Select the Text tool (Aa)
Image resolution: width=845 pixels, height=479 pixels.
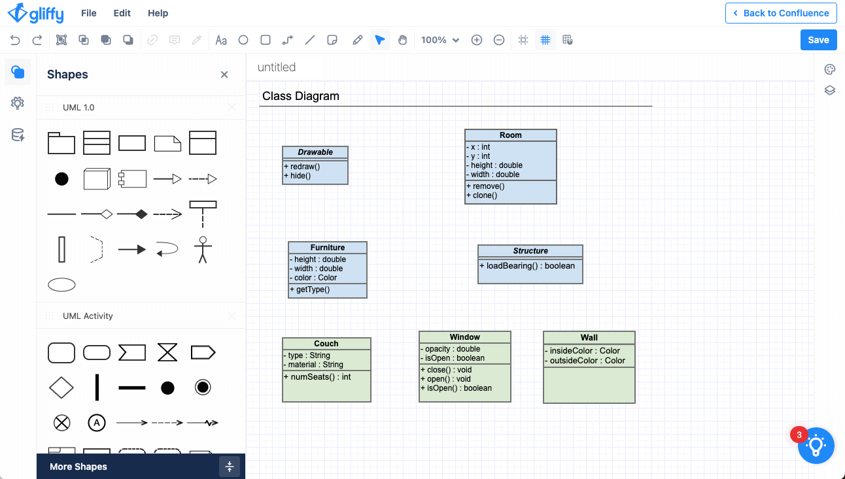coord(221,40)
